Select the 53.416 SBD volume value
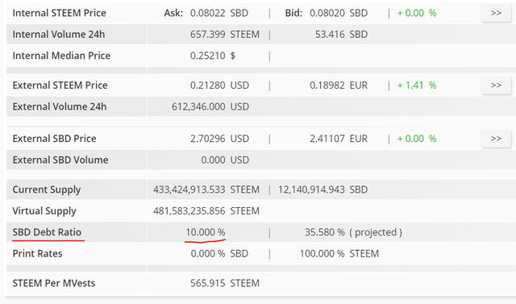The image size is (516, 304). [341, 35]
